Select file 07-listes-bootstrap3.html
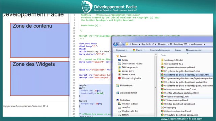 tap(174, 100)
